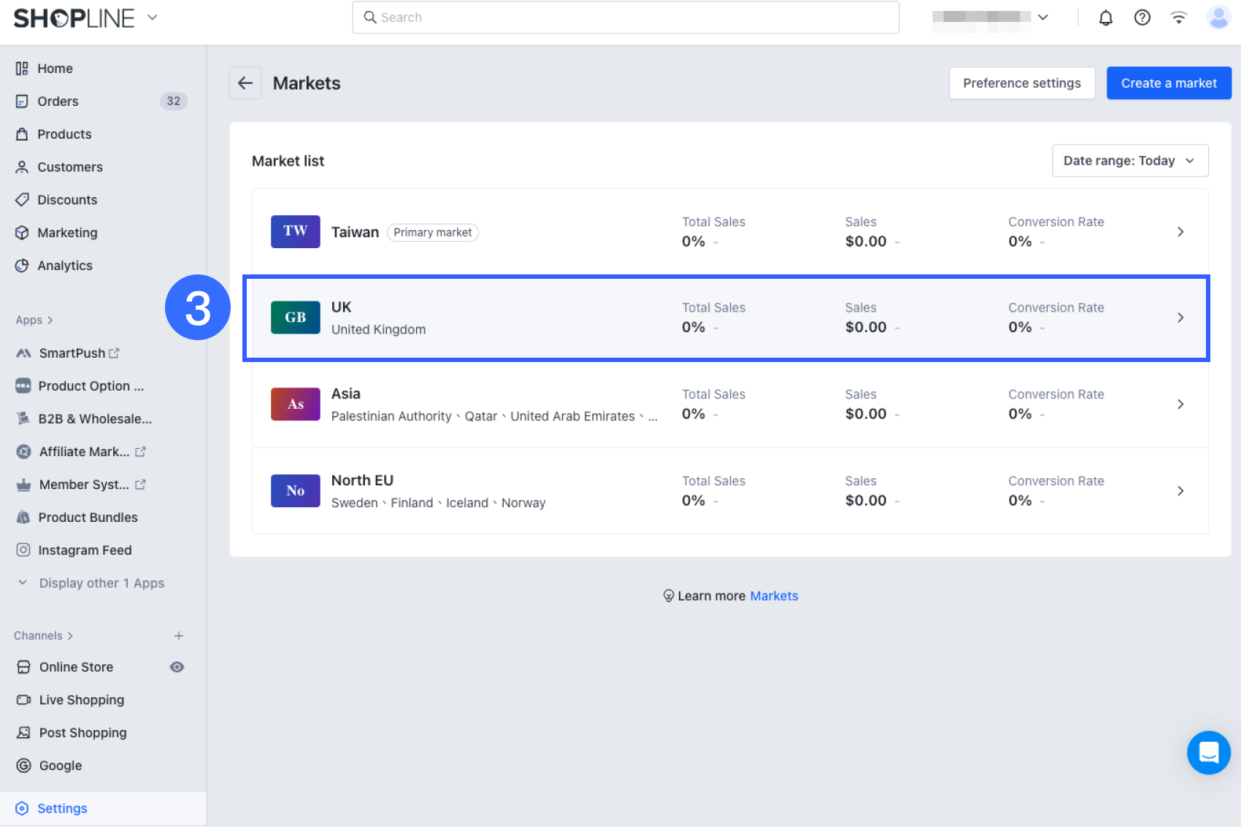Follow the Markets learn more link
1241x827 pixels.
(x=774, y=596)
